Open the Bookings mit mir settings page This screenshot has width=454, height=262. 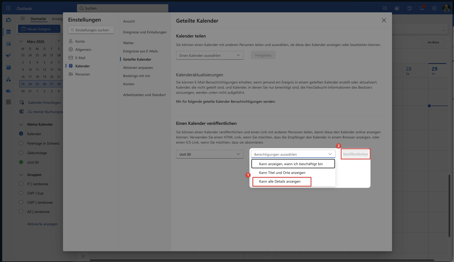[137, 76]
